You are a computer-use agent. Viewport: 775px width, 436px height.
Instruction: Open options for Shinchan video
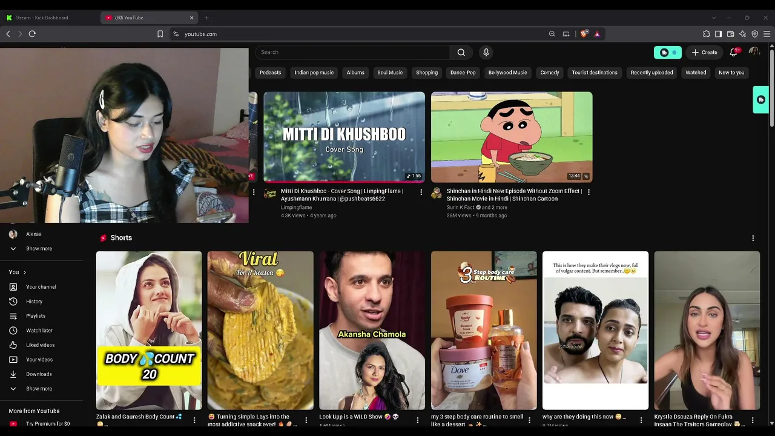pos(589,192)
